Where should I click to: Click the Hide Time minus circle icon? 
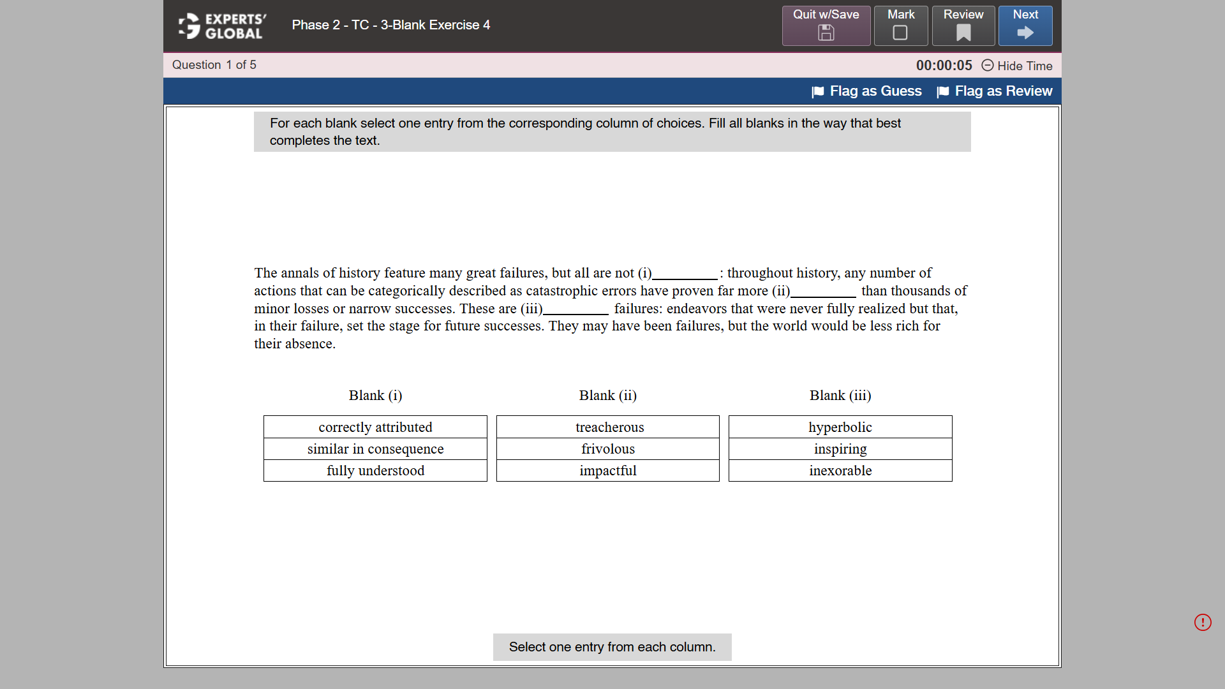pos(988,65)
